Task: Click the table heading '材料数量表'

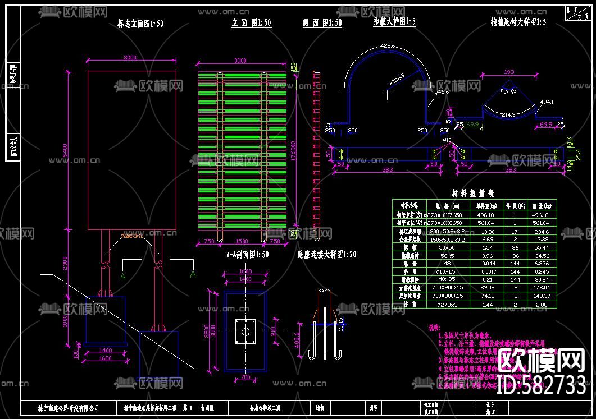Action: coord(473,194)
